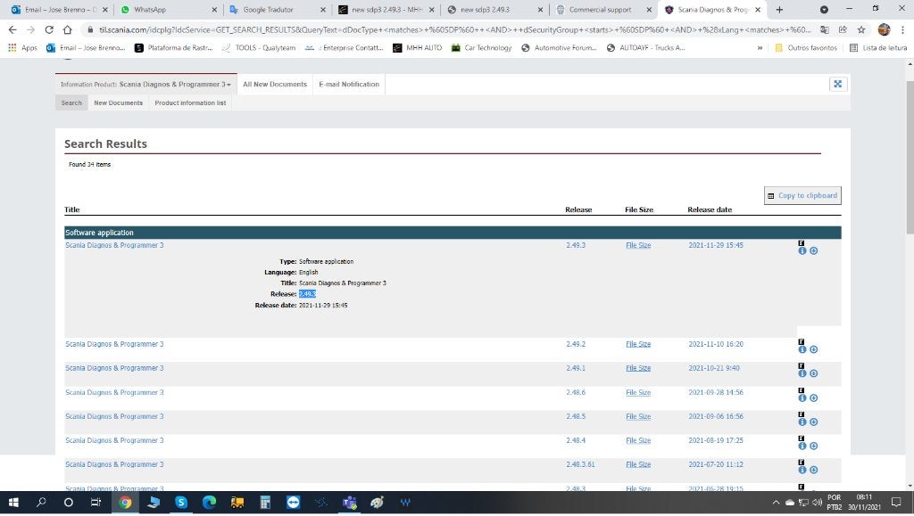The height and width of the screenshot is (516, 914).
Task: Open Scania Diagnos & Programmer 3 link 2.48.3.61
Action: click(x=114, y=464)
